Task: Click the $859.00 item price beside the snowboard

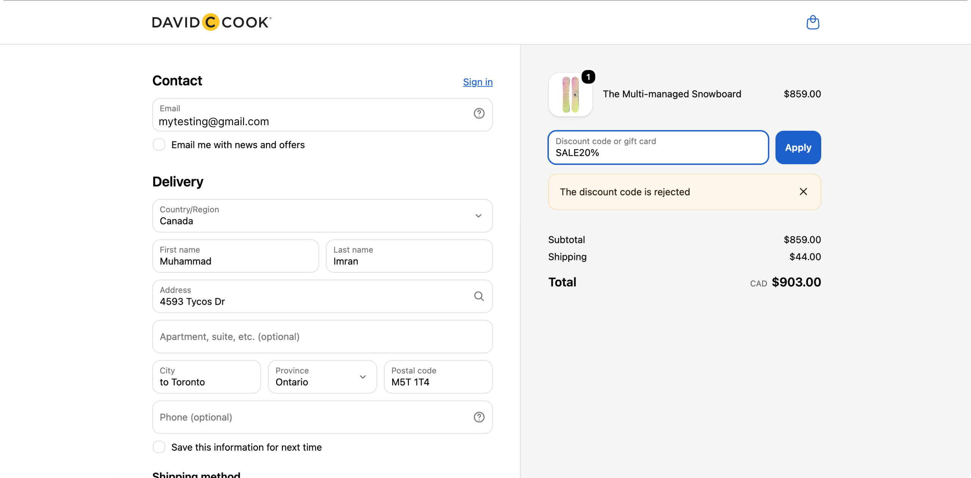Action: pos(802,94)
